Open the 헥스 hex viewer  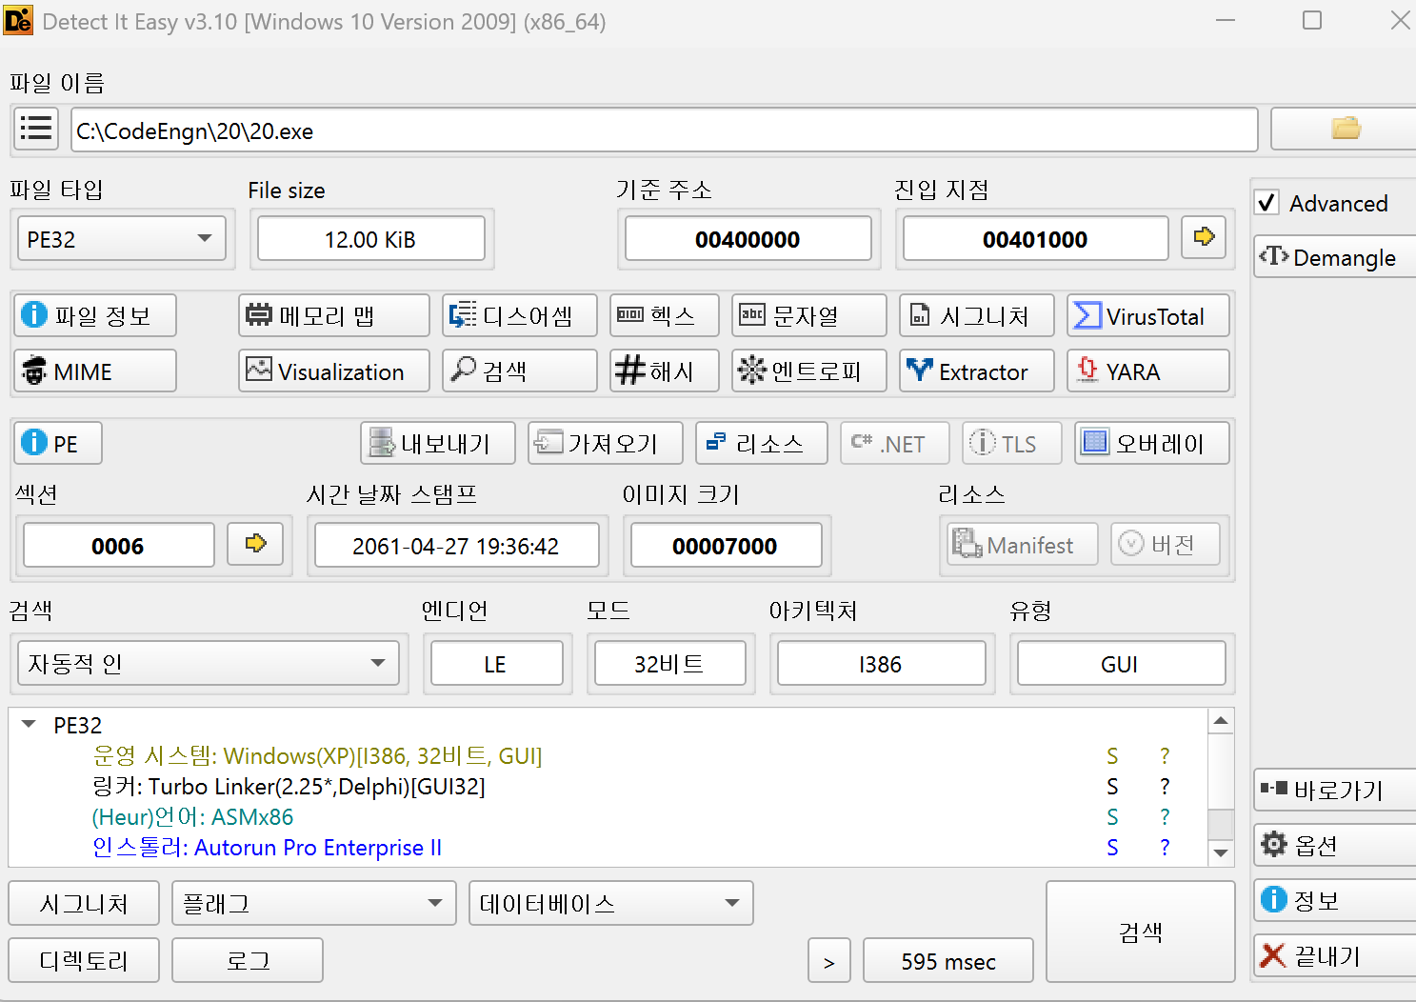coord(665,315)
